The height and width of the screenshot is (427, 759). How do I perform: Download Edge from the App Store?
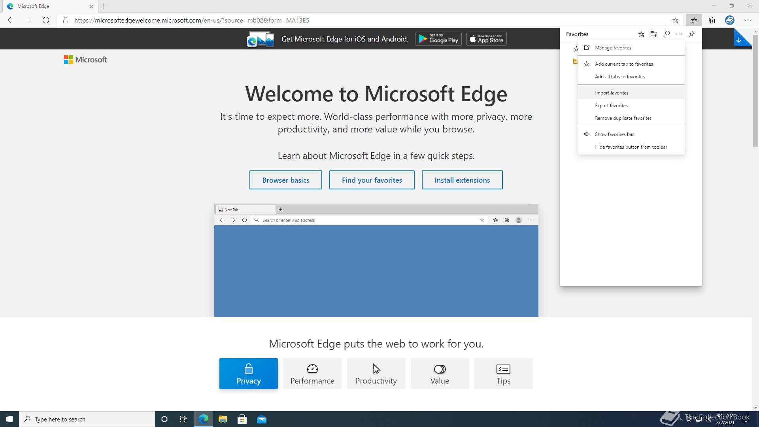(486, 39)
